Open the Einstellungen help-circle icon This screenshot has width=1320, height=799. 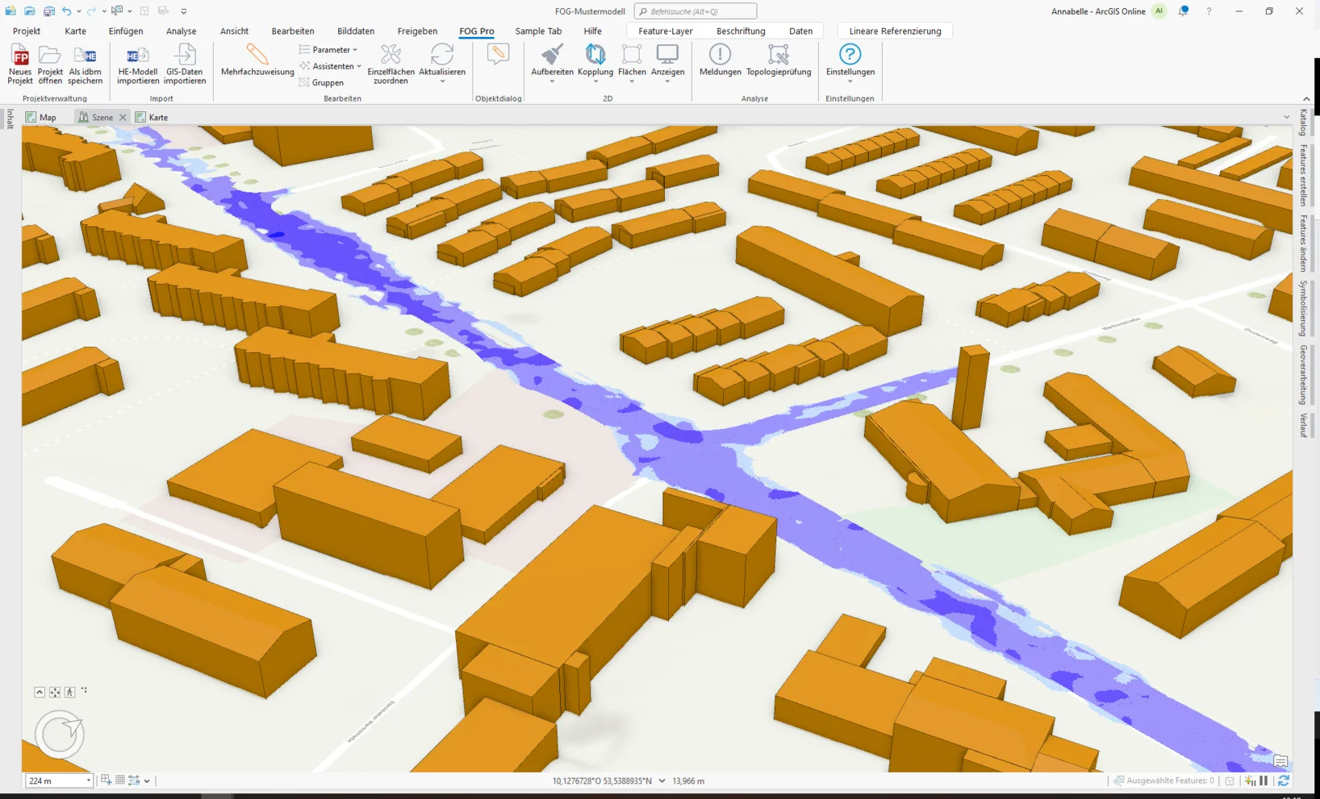pos(850,54)
